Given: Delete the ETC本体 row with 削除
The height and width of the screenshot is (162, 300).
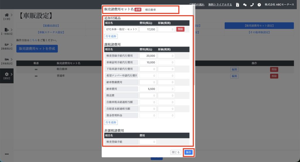Looking at the screenshot, I should tap(180, 29).
